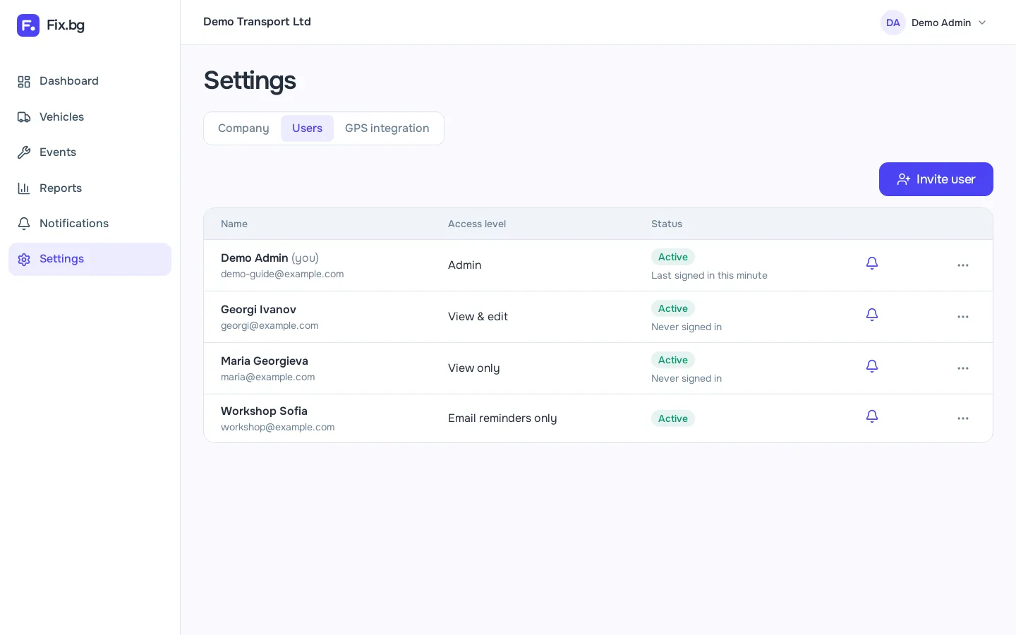
Task: Toggle notification bell for Georgi Ivanov
Action: [x=872, y=315]
